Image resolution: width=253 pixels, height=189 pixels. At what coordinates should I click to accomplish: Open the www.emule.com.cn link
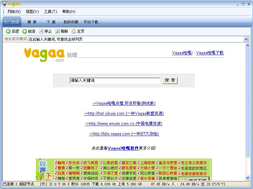pos(124,124)
